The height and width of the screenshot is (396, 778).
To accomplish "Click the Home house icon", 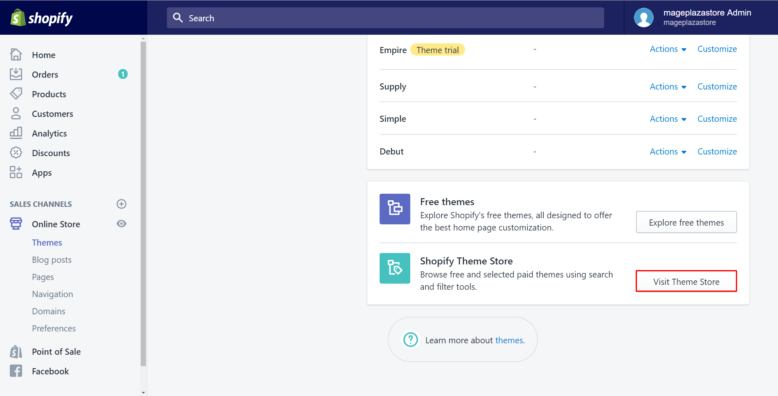I will (16, 54).
